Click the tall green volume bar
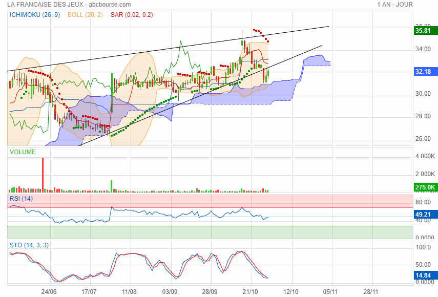 (111, 186)
